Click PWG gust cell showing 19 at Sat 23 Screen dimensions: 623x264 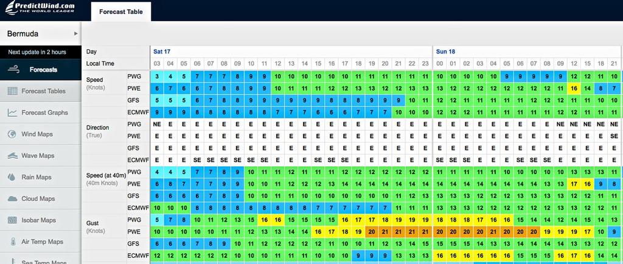[x=425, y=220]
